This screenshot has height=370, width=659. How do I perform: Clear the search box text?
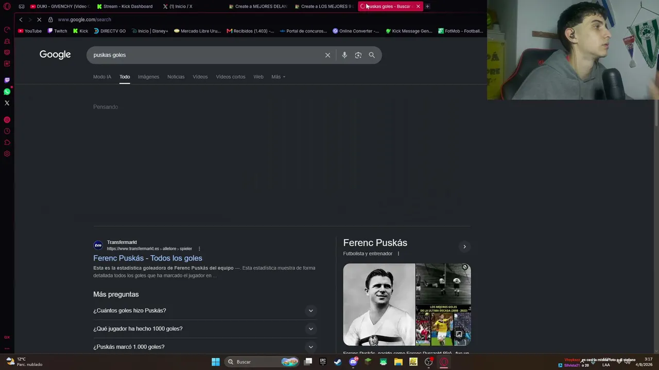pos(327,55)
